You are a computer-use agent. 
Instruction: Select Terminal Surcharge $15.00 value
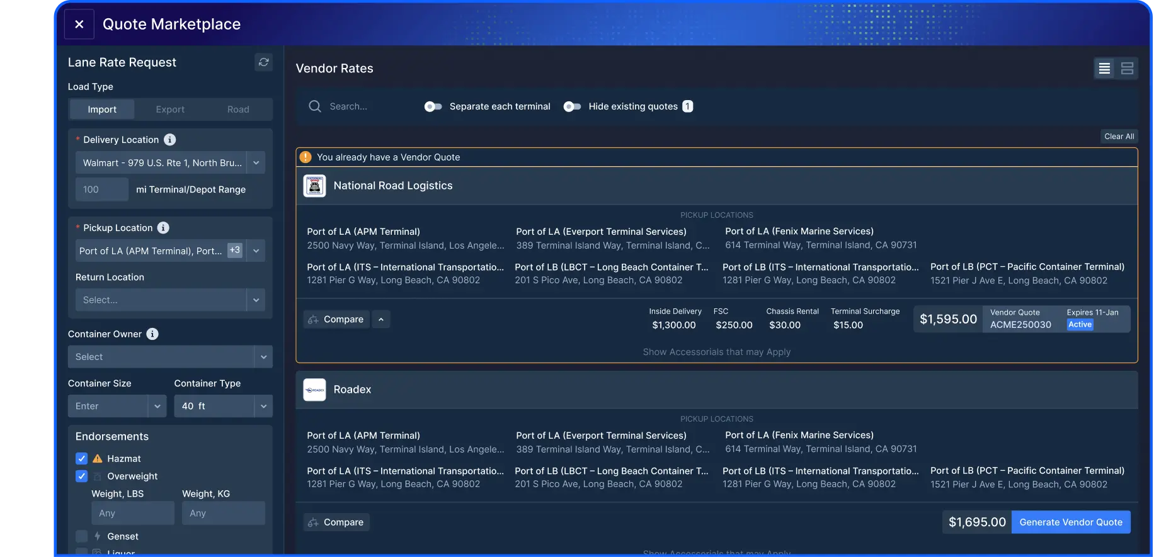coord(848,325)
